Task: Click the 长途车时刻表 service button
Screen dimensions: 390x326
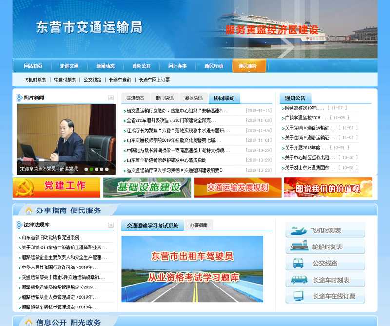Action: click(x=325, y=280)
